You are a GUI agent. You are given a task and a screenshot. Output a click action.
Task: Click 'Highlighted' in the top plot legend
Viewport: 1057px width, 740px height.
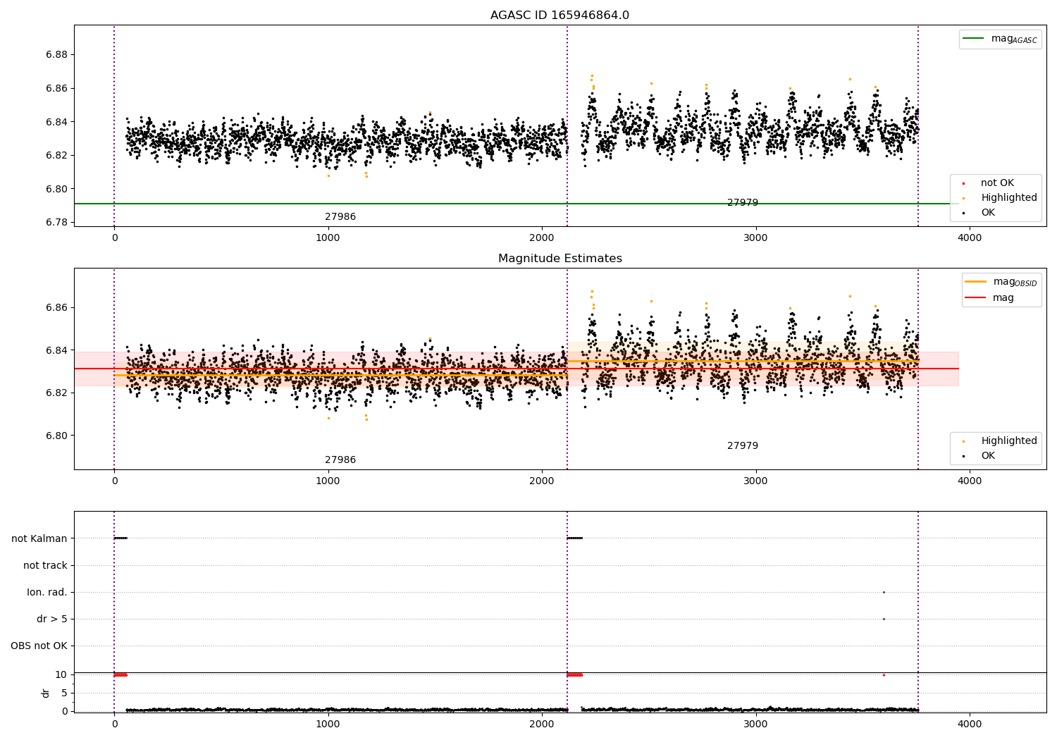coord(1009,198)
